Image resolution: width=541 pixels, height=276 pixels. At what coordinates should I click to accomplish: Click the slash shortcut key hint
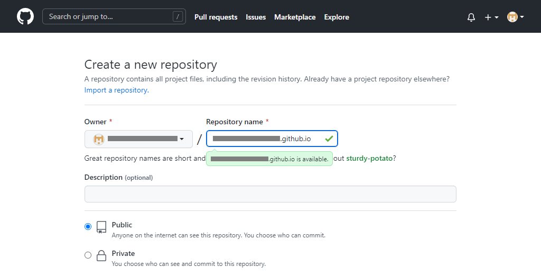click(178, 16)
